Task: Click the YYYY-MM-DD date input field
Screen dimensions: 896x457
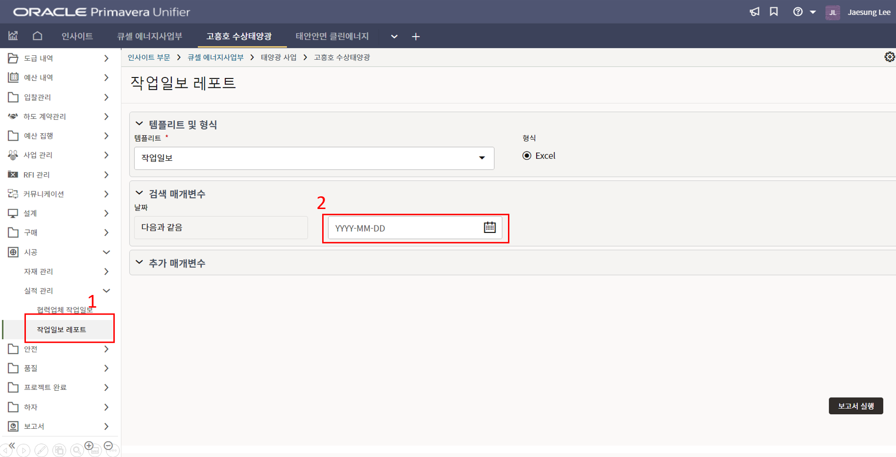Action: tap(404, 228)
